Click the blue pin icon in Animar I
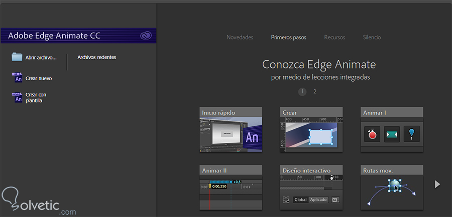The width and height of the screenshot is (452, 217). tap(412, 134)
